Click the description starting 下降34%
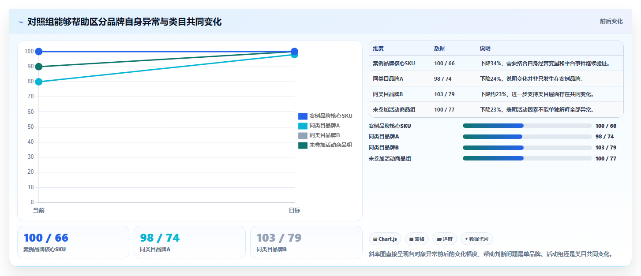Image resolution: width=641 pixels, height=276 pixels. pos(545,63)
